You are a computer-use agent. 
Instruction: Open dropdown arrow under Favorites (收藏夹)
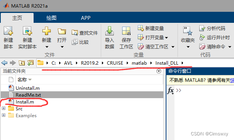[x=188, y=47]
